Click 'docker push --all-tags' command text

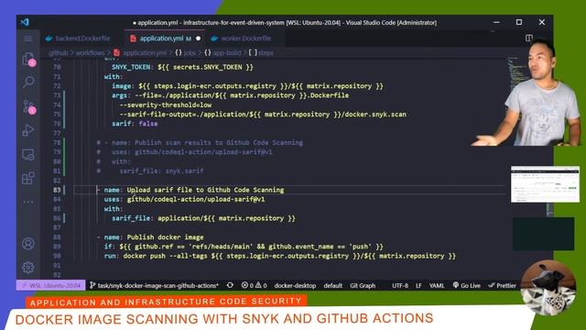[165, 256]
